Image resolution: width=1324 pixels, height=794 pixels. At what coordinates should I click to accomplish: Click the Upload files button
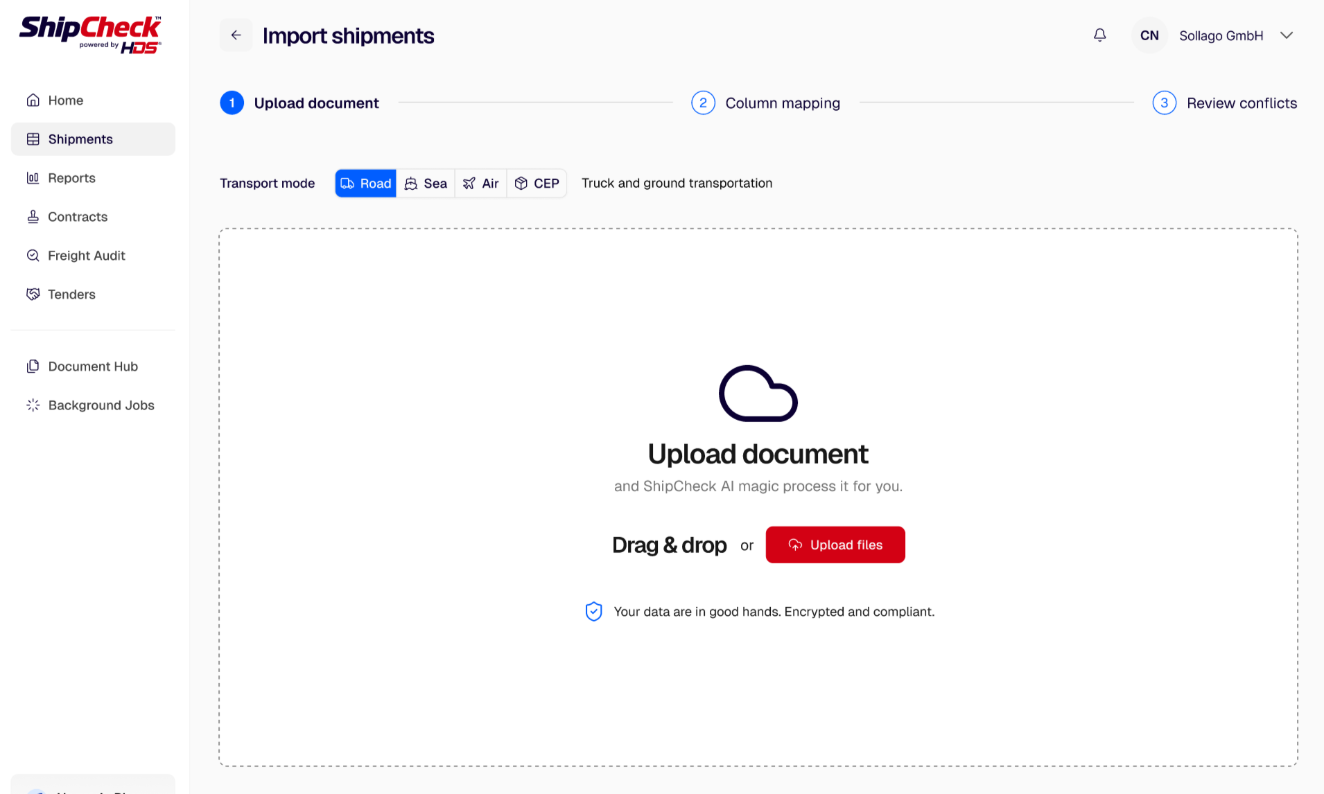coord(835,545)
